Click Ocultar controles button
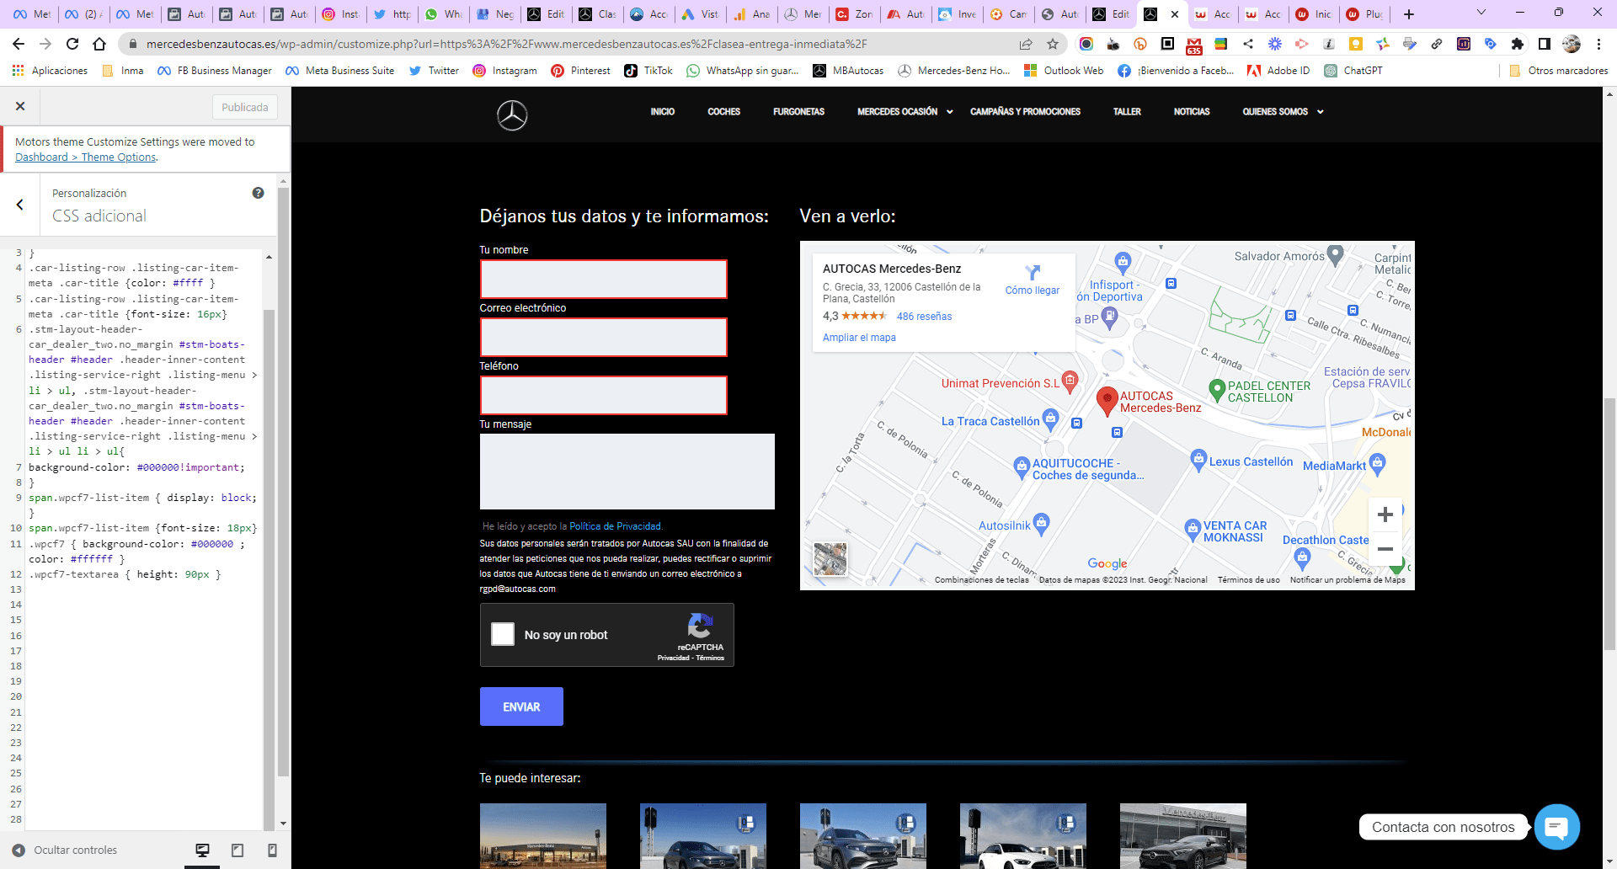Image resolution: width=1617 pixels, height=869 pixels. (65, 850)
